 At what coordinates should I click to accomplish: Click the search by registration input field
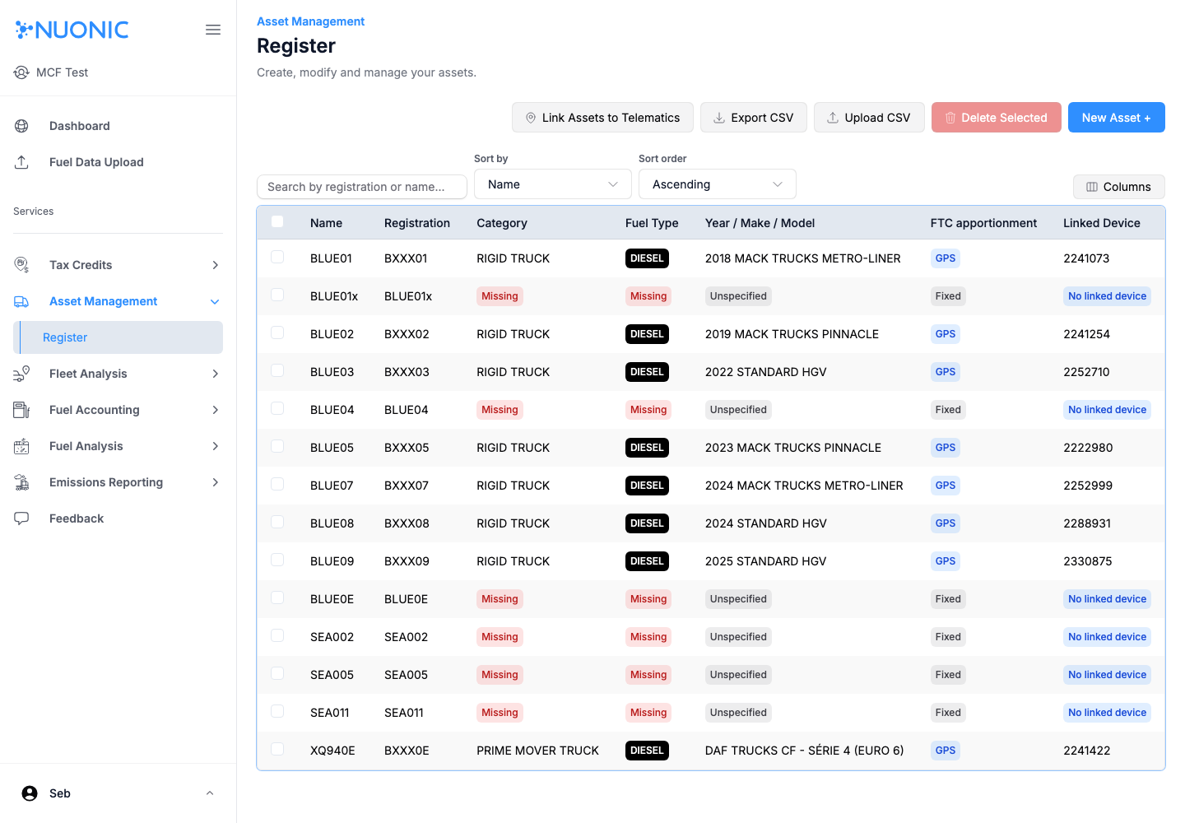click(361, 187)
